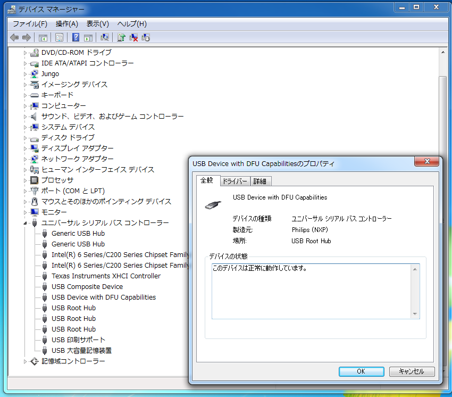Select USB Device with DFU Capabilities in tree
This screenshot has width=452, height=397.
[104, 297]
